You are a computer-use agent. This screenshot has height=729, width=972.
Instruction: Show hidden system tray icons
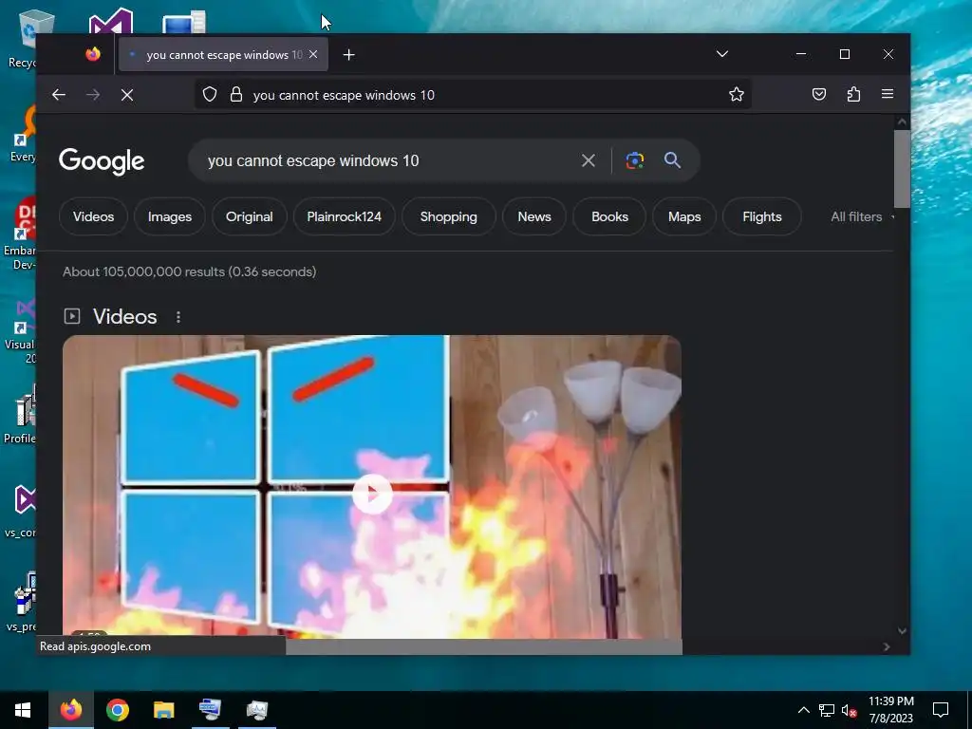pyautogui.click(x=803, y=710)
